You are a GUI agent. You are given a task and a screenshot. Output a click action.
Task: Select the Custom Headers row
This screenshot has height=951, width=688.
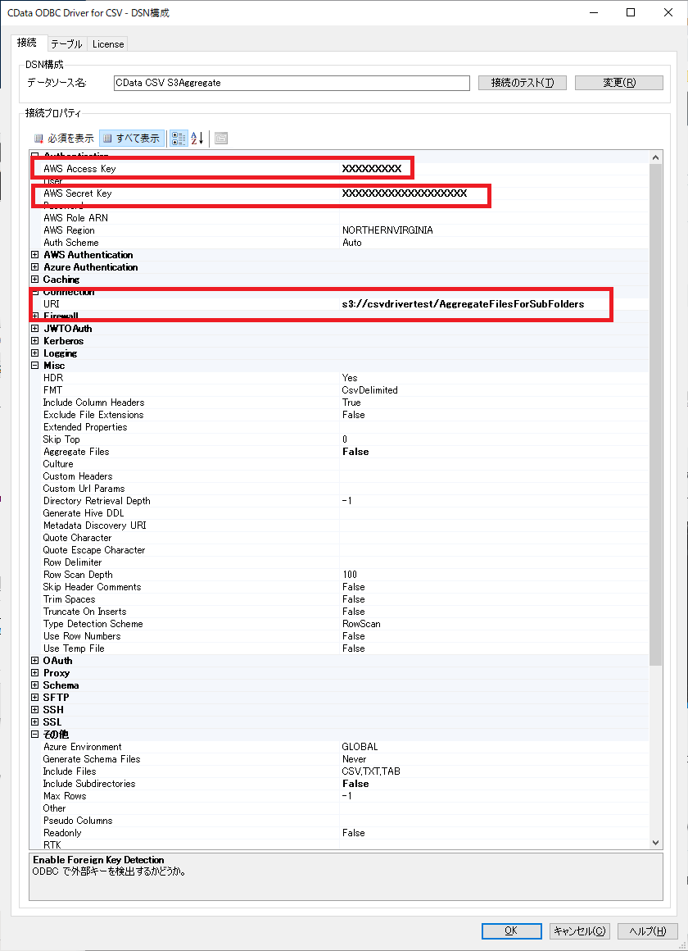tap(339, 476)
